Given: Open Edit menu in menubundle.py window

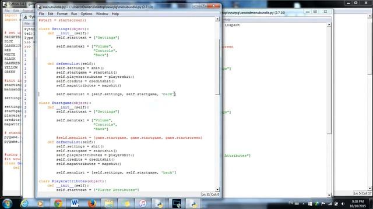Looking at the screenshot, I should 51,14.
